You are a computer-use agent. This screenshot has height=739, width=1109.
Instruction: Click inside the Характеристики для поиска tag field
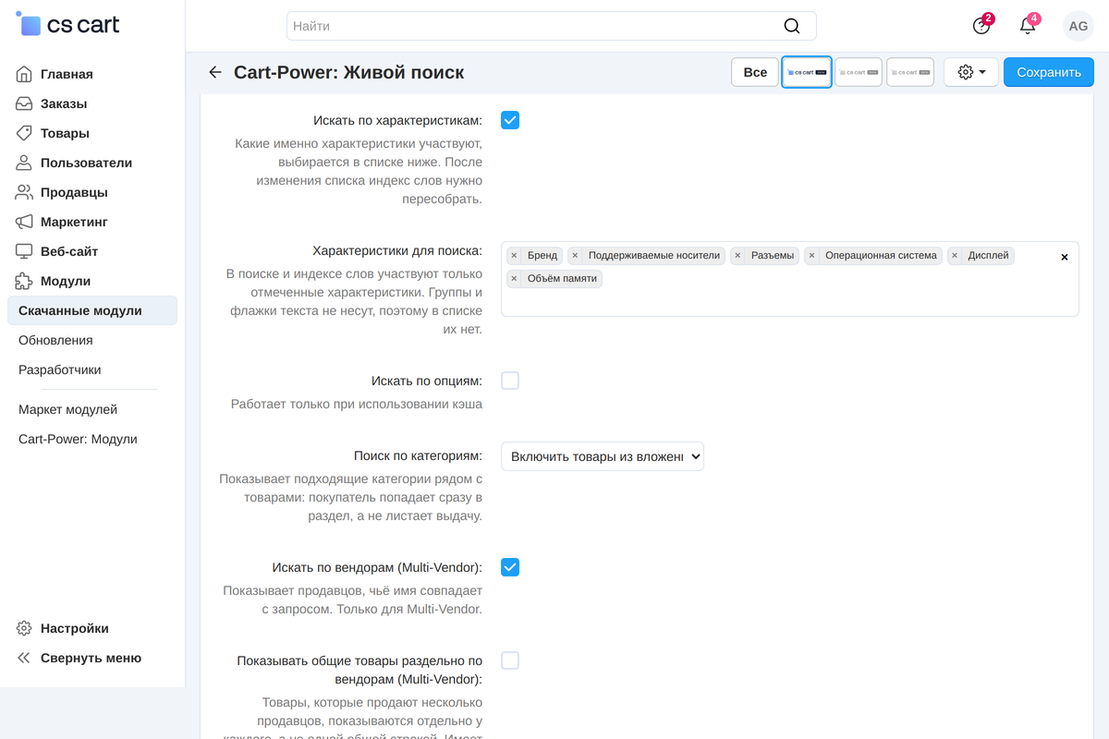pyautogui.click(x=790, y=279)
